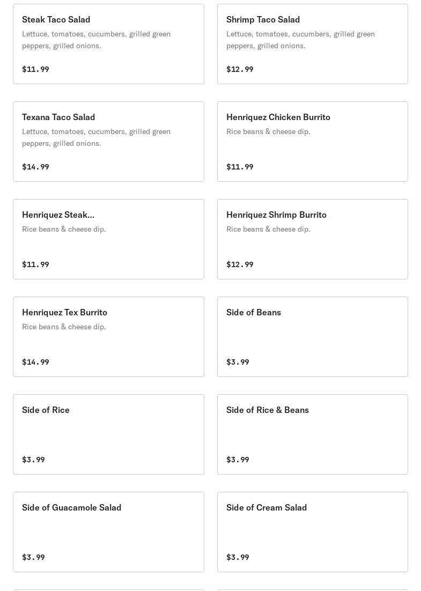
Task: Open the Steak Taco Salad item
Action: point(56,20)
